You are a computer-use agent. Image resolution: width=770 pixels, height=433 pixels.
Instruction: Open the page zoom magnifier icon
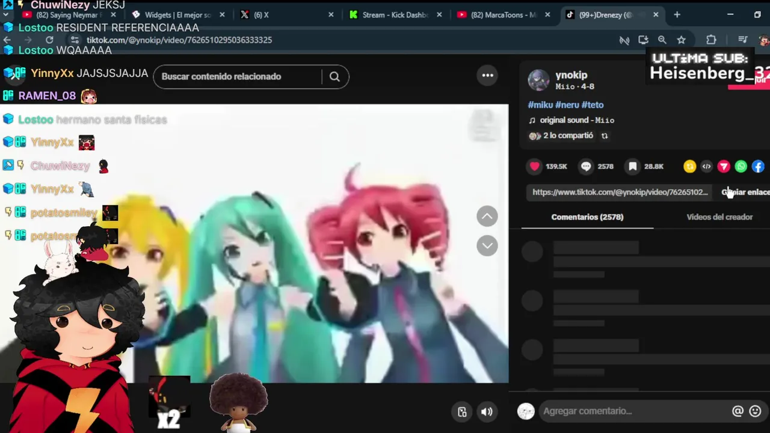tap(662, 40)
